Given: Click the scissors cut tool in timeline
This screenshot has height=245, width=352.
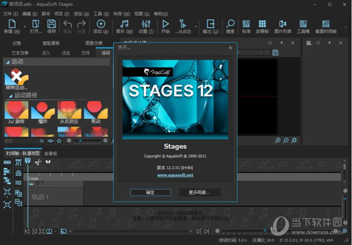Looking at the screenshot, I should pos(38,162).
